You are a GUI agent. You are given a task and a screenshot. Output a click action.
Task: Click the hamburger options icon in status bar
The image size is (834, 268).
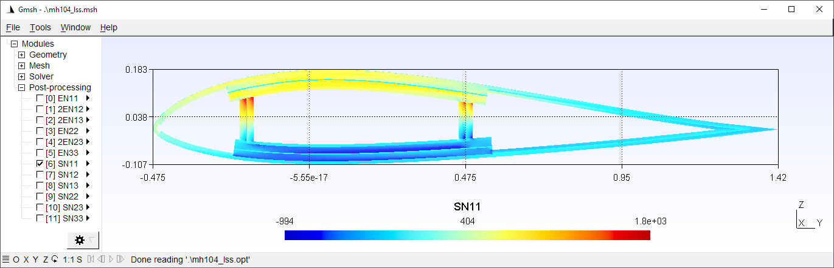point(5,260)
